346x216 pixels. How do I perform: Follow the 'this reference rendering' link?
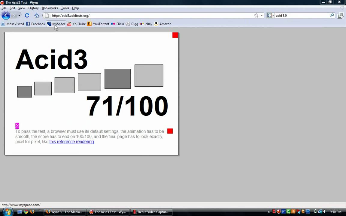pyautogui.click(x=71, y=142)
